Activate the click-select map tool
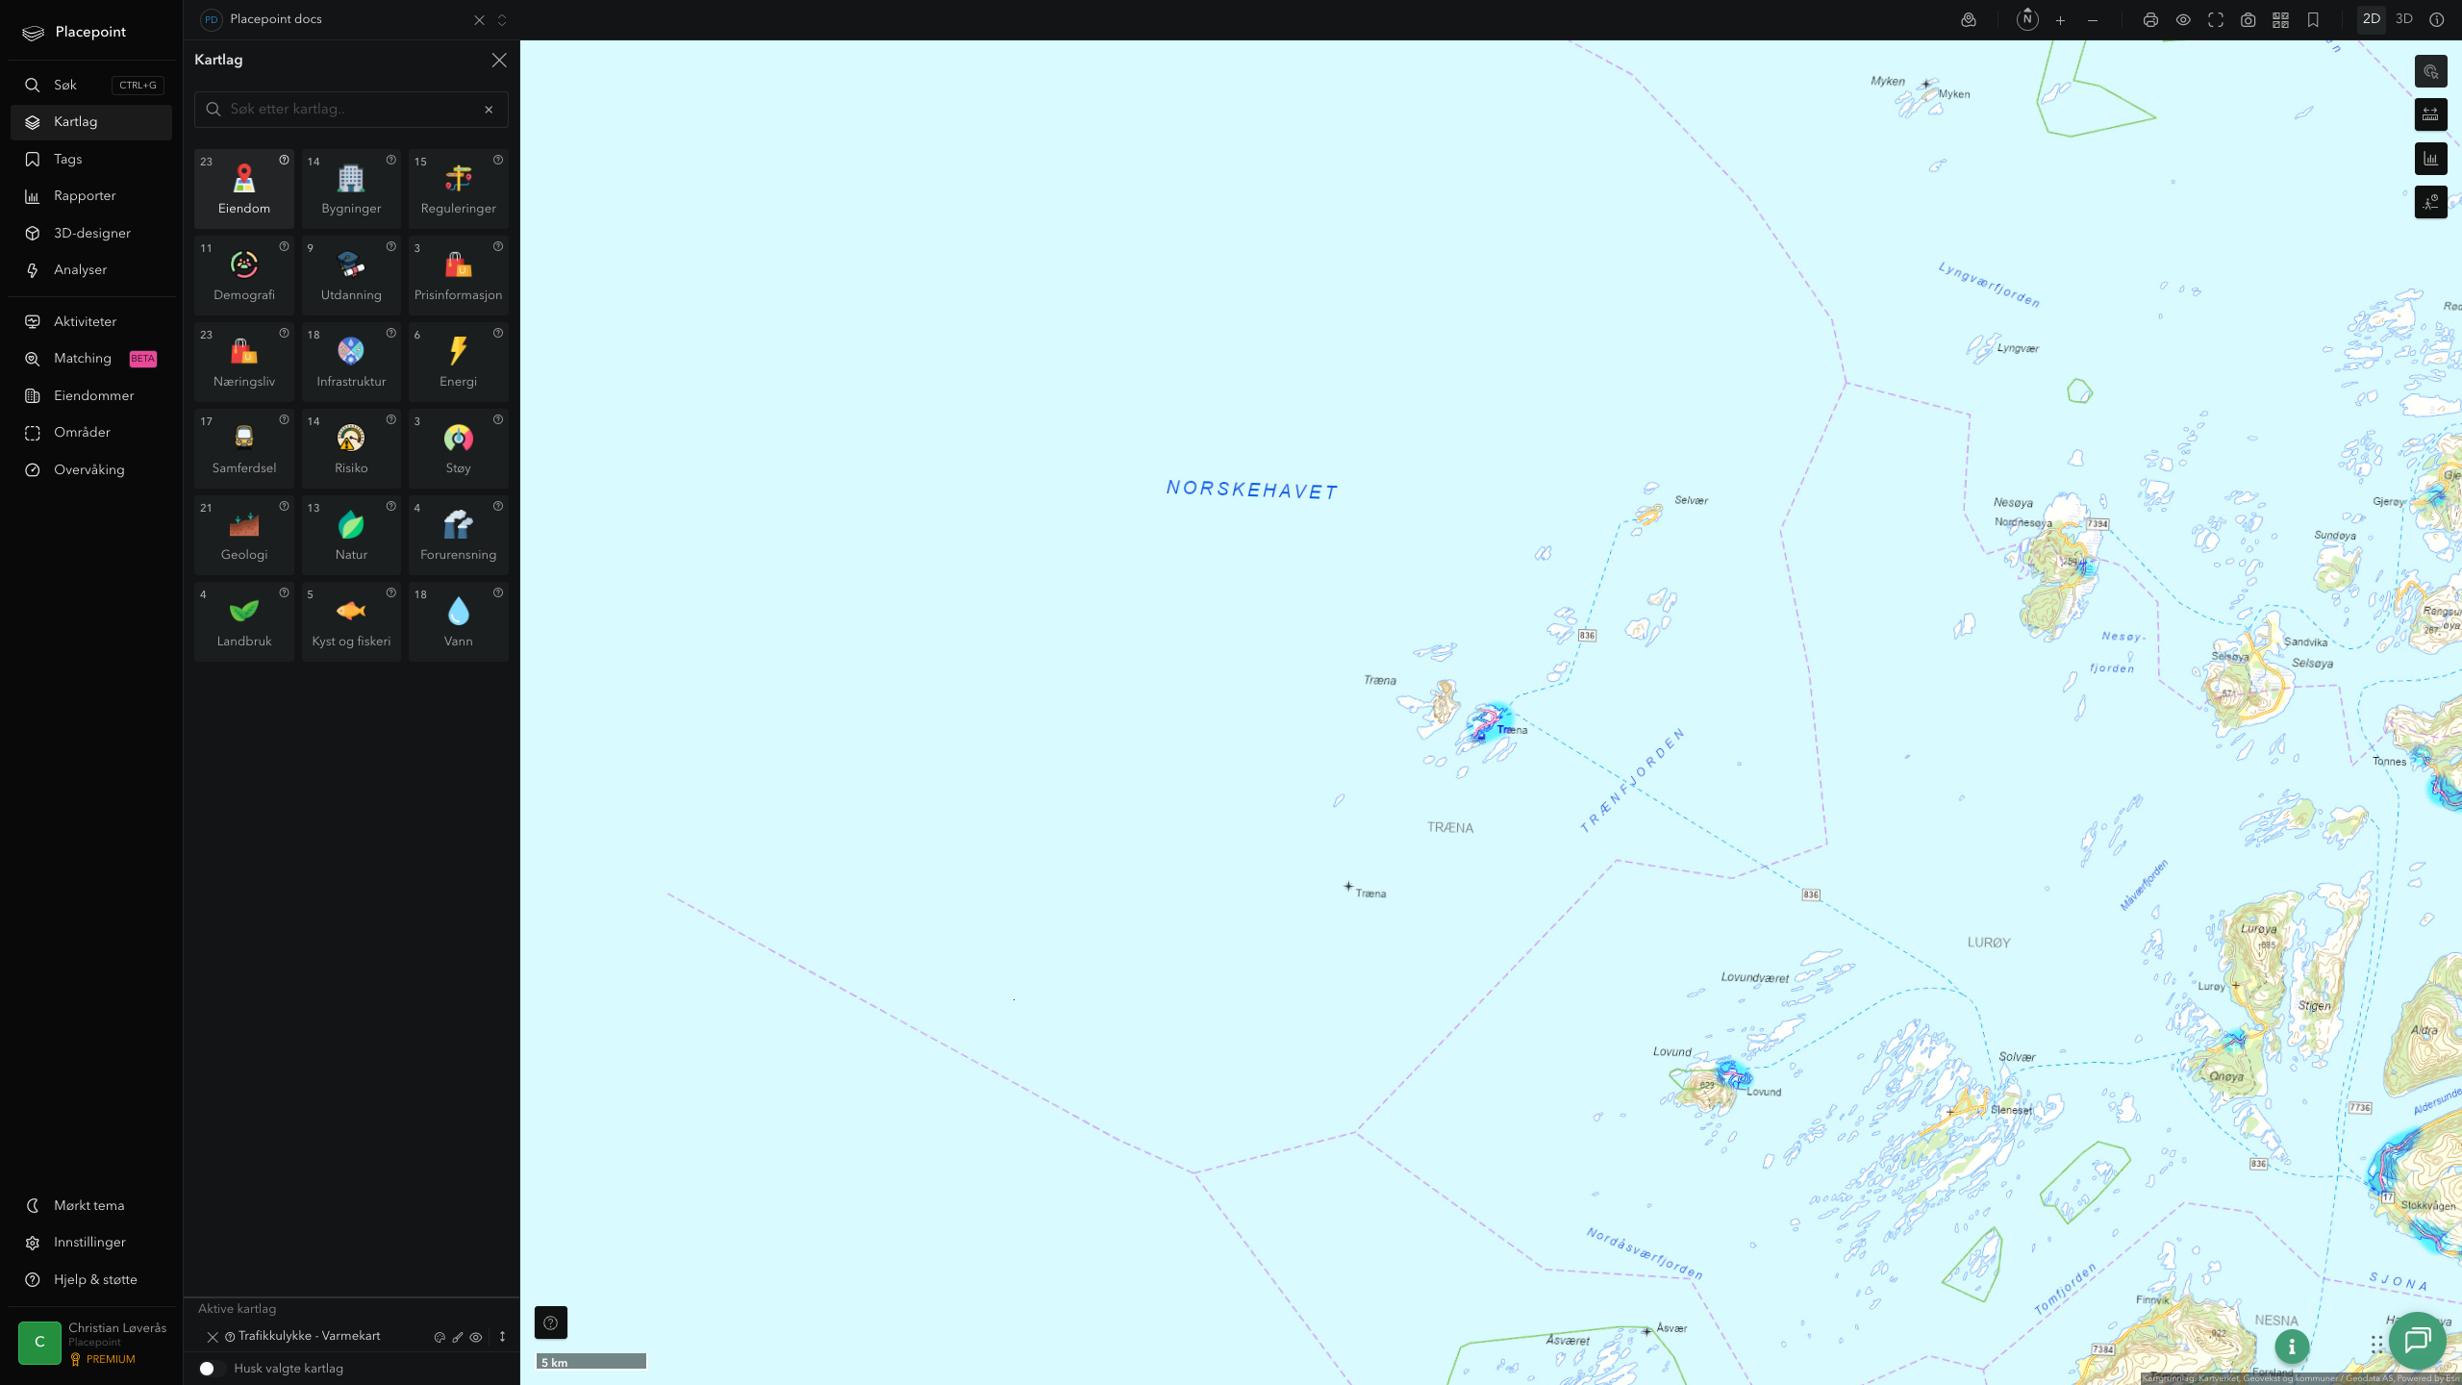Screen dimensions: 2462x1385 pos(2430,71)
